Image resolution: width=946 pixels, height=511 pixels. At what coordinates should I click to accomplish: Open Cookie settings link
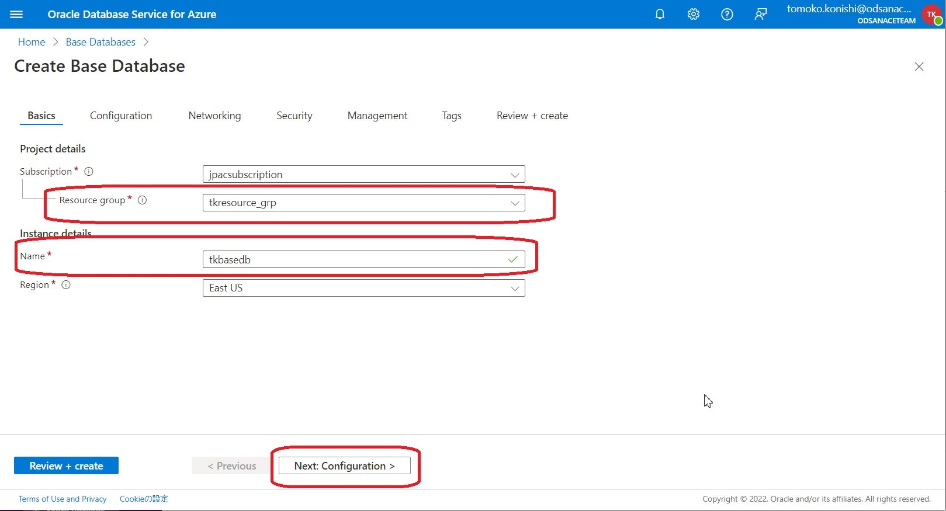coord(144,499)
